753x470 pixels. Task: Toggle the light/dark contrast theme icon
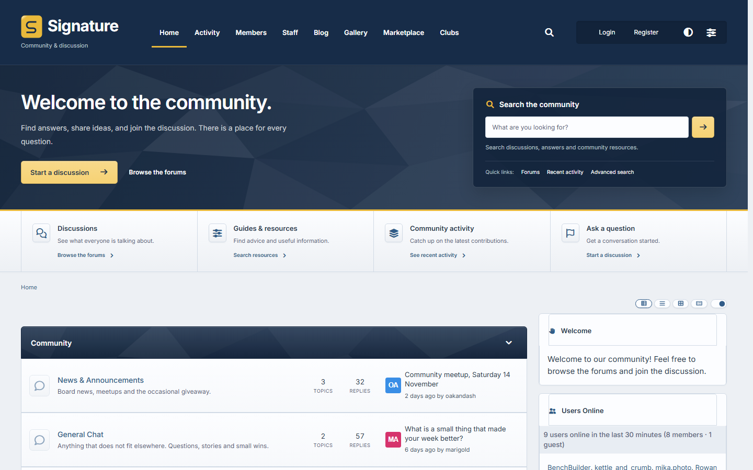tap(688, 32)
